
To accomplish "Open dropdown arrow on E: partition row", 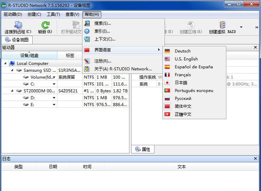I will click(54, 105).
